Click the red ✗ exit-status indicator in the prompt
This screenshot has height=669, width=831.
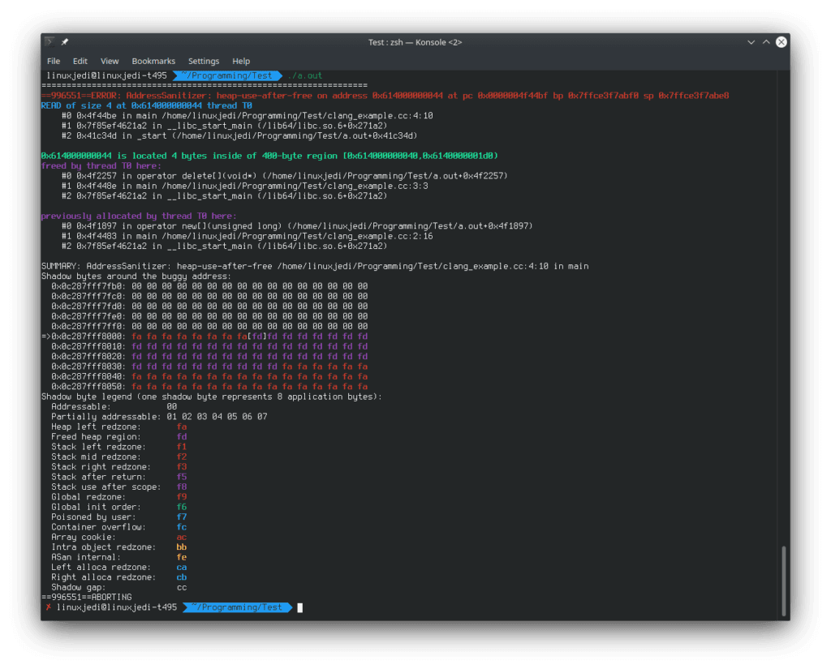[48, 607]
